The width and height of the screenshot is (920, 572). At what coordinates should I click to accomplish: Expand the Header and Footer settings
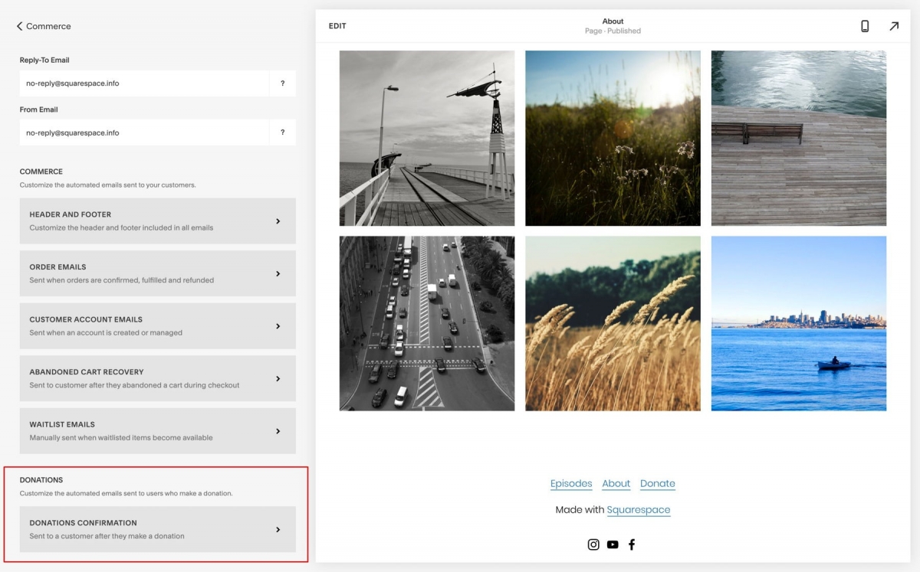157,221
